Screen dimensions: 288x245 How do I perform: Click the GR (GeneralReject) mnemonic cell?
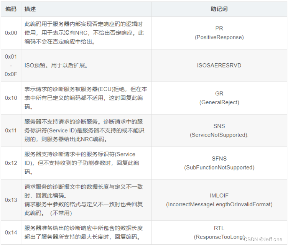219,98
